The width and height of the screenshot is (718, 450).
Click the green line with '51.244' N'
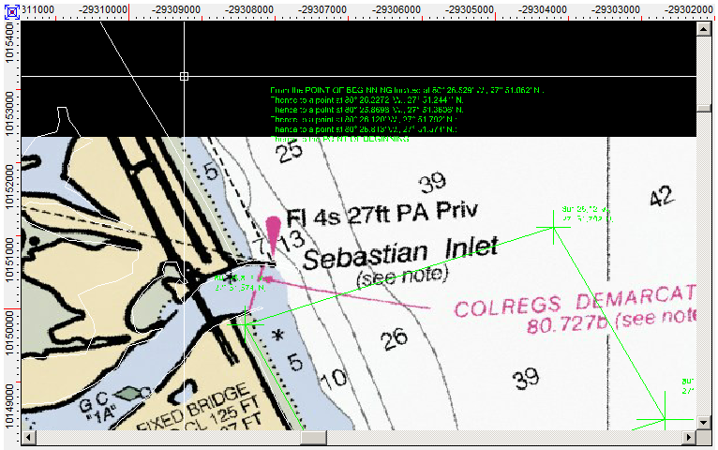366,99
